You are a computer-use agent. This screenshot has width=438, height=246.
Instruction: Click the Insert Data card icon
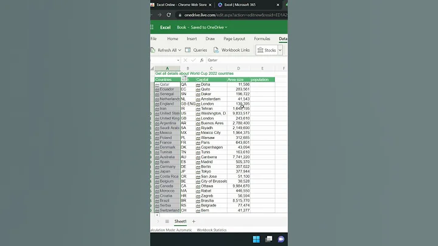184,79
